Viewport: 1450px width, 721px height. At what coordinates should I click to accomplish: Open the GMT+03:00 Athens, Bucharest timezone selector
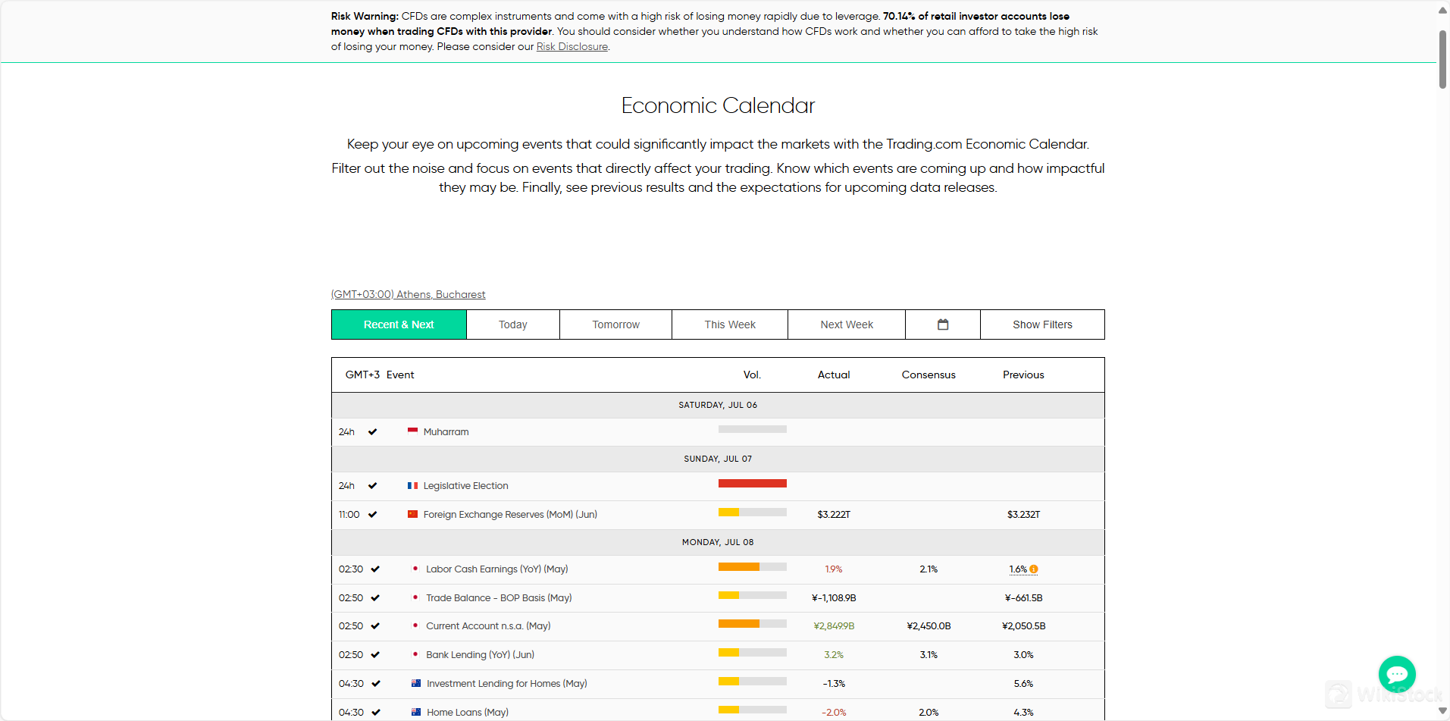point(408,294)
